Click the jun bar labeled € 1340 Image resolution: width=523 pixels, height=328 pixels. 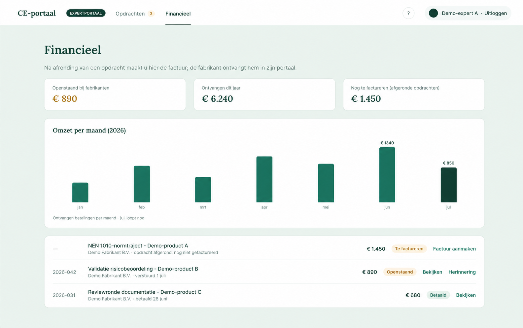[x=387, y=175]
